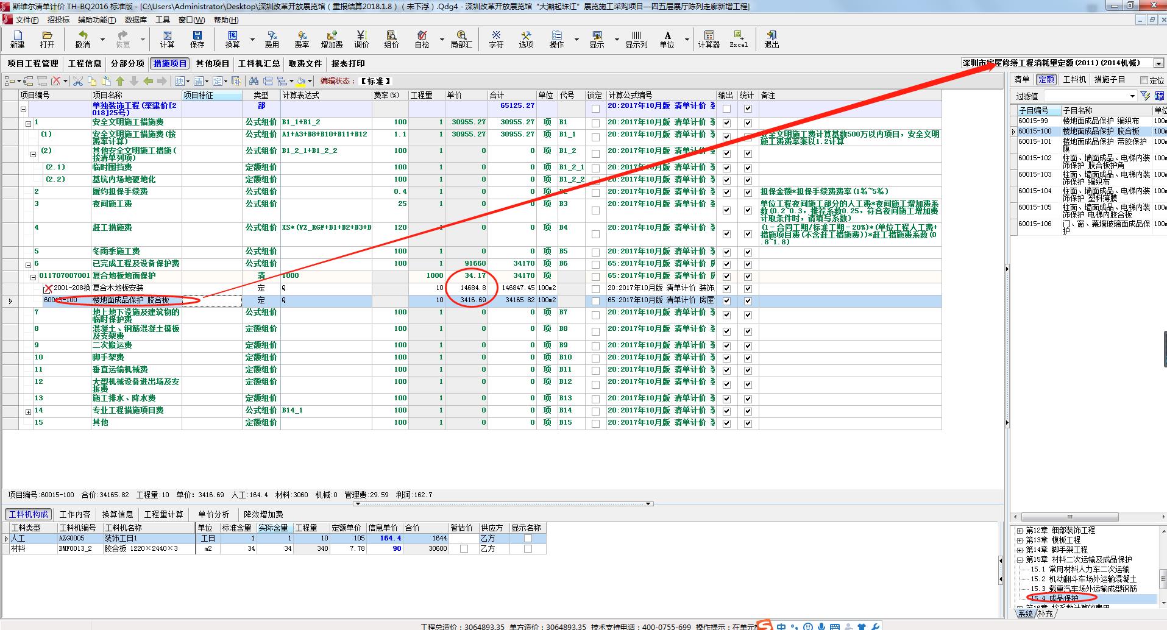
Task: Switch to the 工料机汇总 tab
Action: pos(259,63)
